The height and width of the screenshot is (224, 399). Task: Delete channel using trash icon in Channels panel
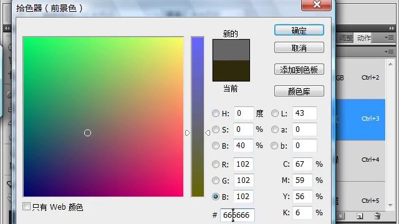377,216
